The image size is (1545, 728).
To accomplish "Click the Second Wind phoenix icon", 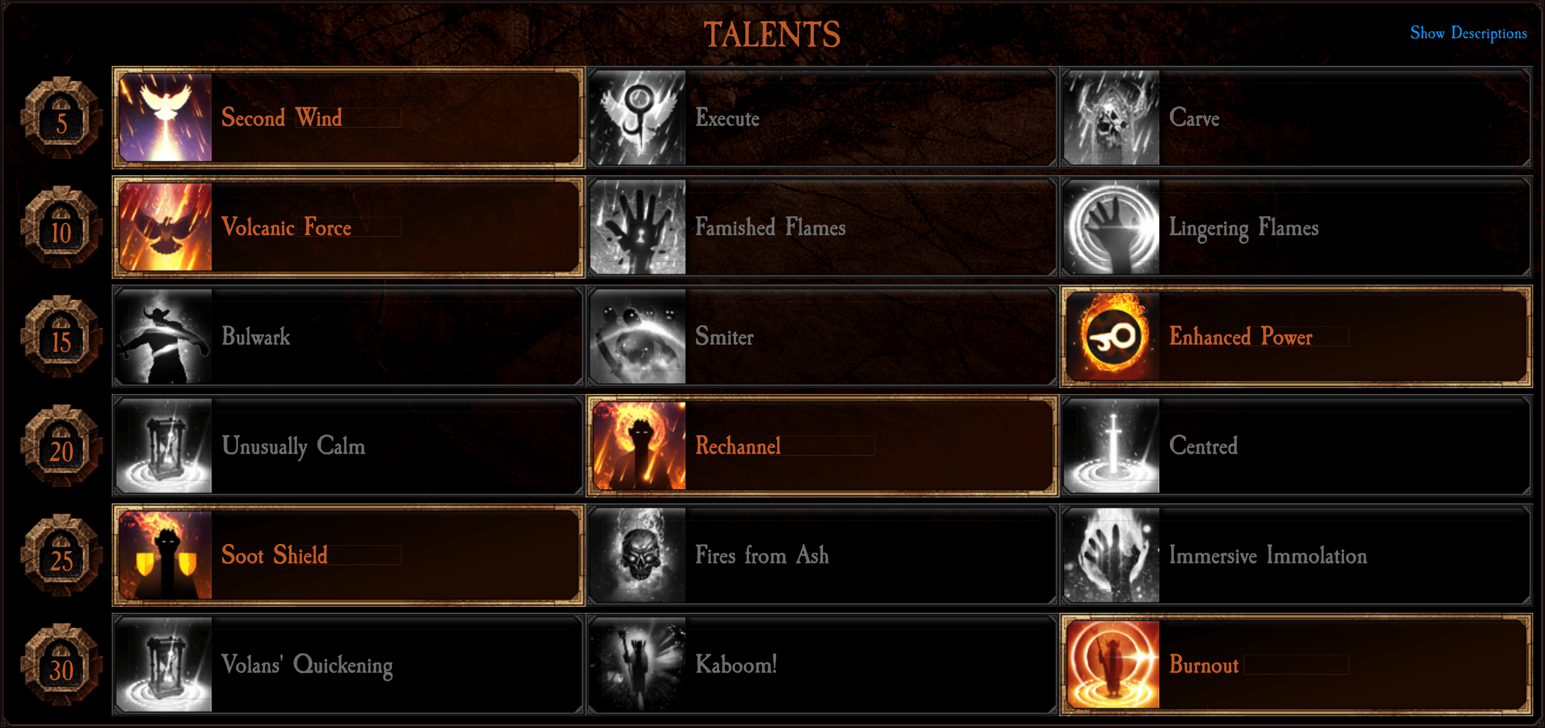I will pos(166,118).
